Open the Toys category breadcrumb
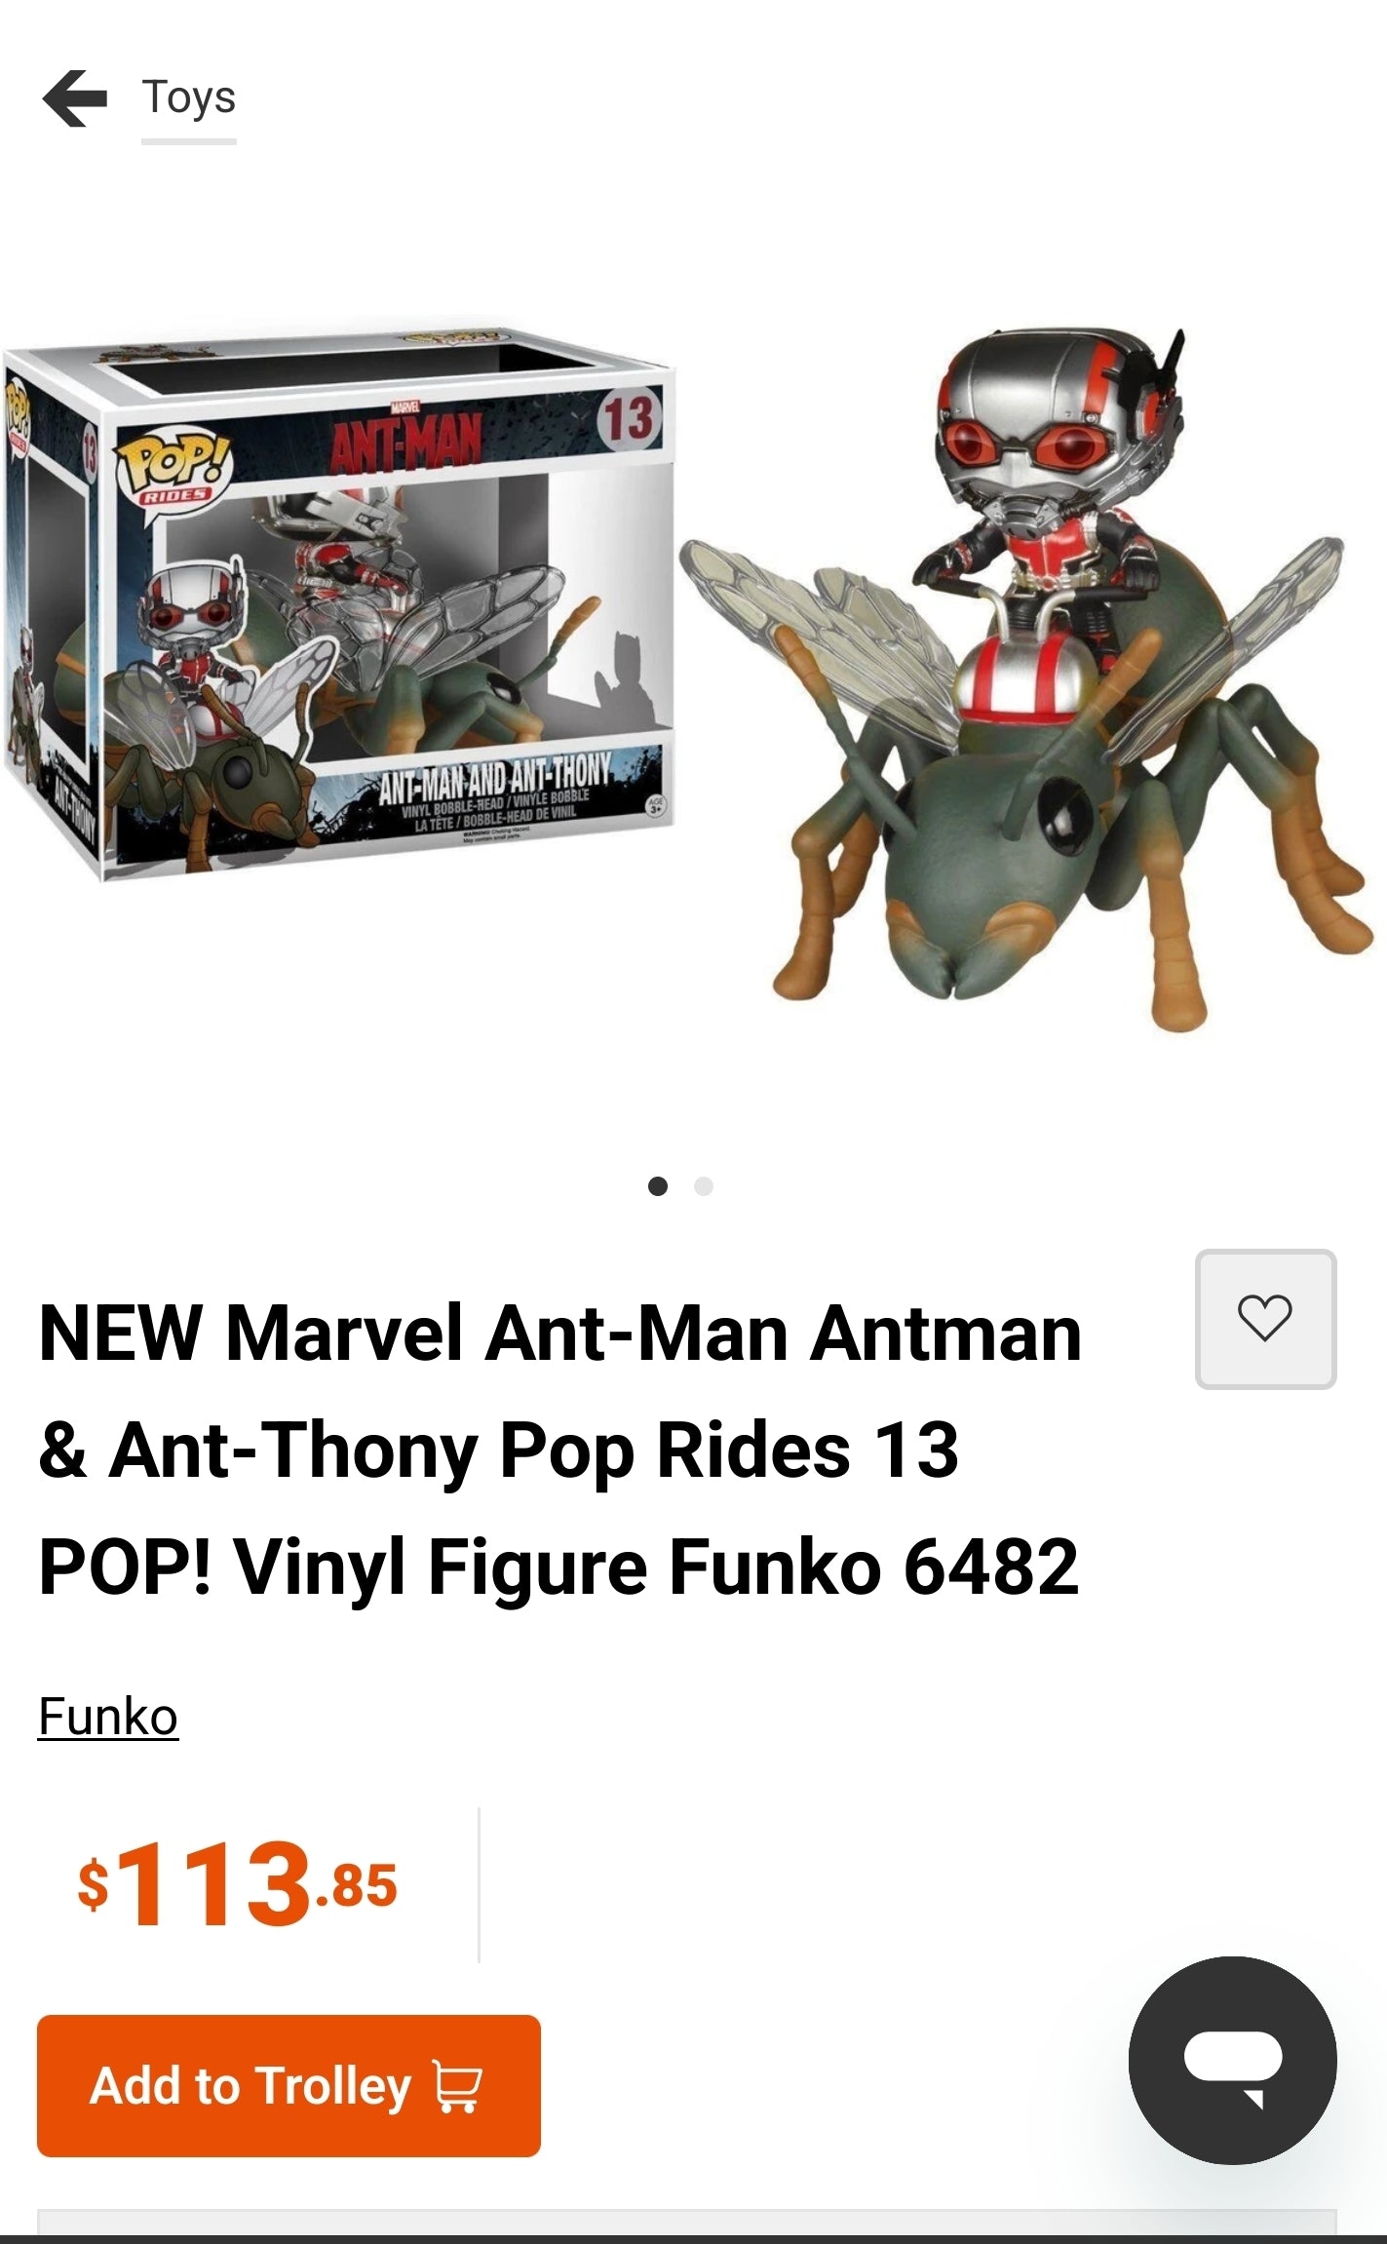1387x2244 pixels. [189, 98]
